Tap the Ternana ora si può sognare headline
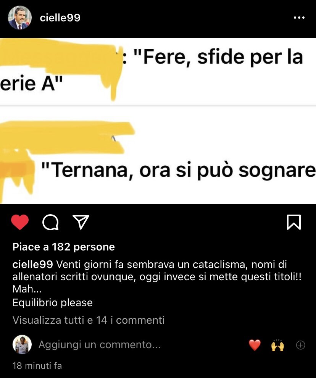Image resolution: width=316 pixels, height=378 pixels. [x=178, y=170]
